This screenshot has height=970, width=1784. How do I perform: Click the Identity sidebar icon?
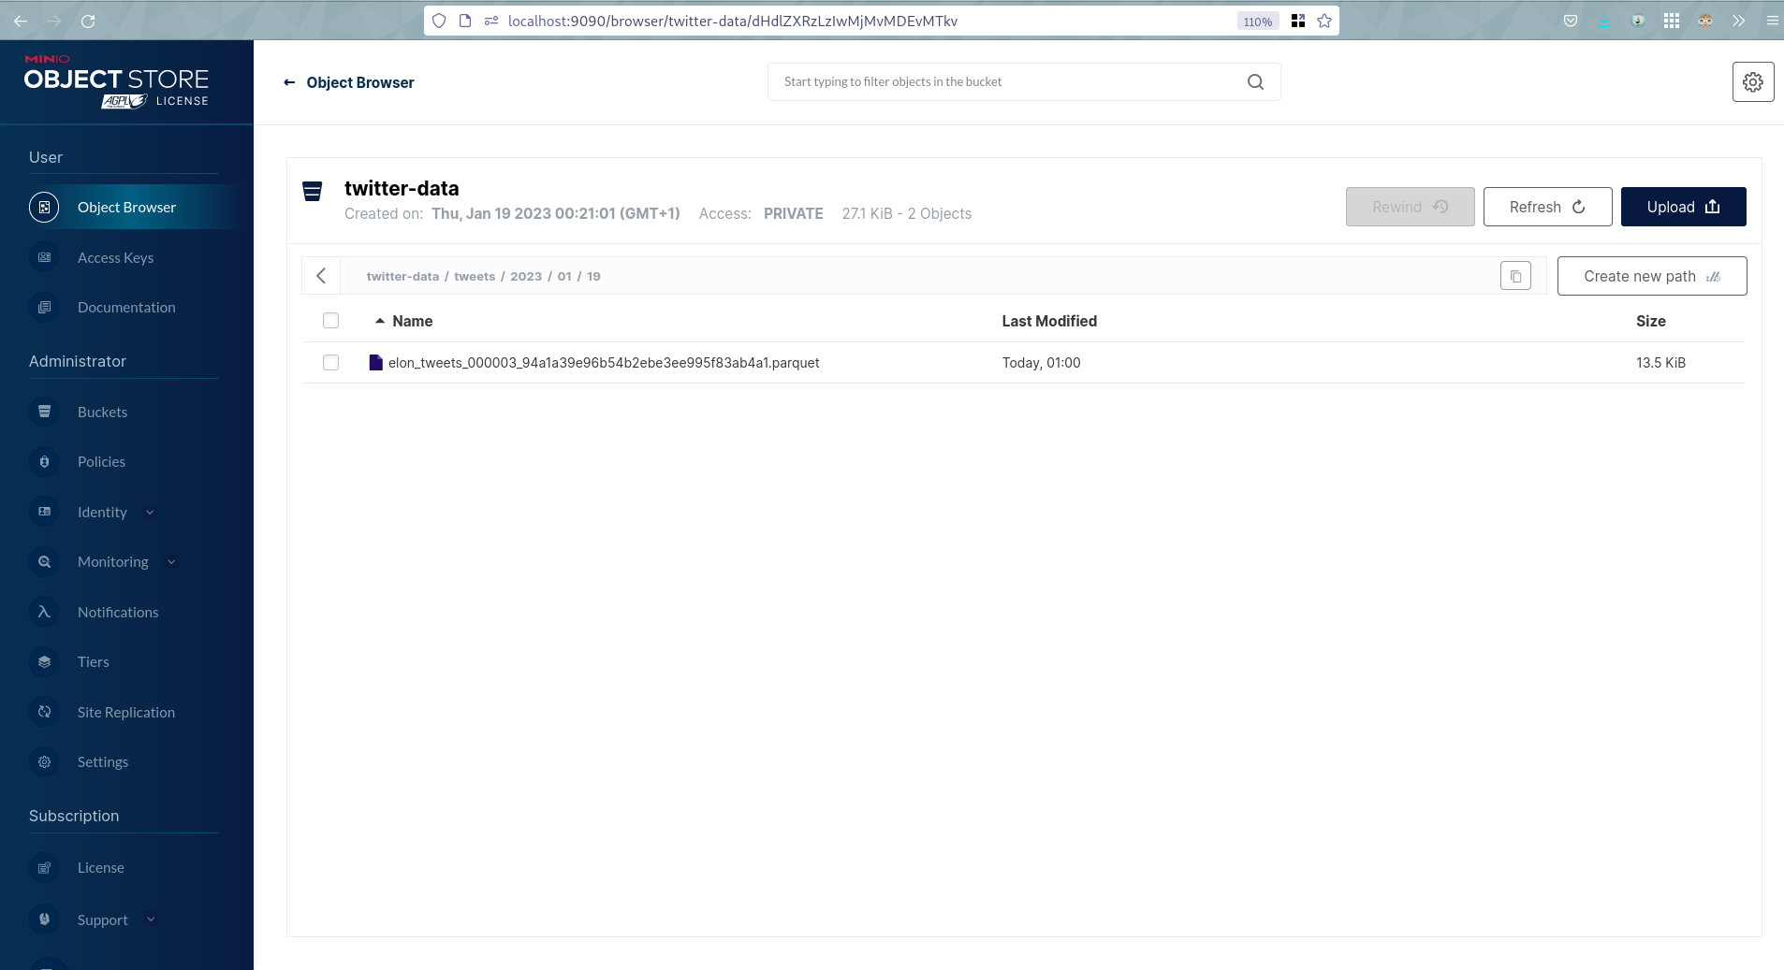44,512
